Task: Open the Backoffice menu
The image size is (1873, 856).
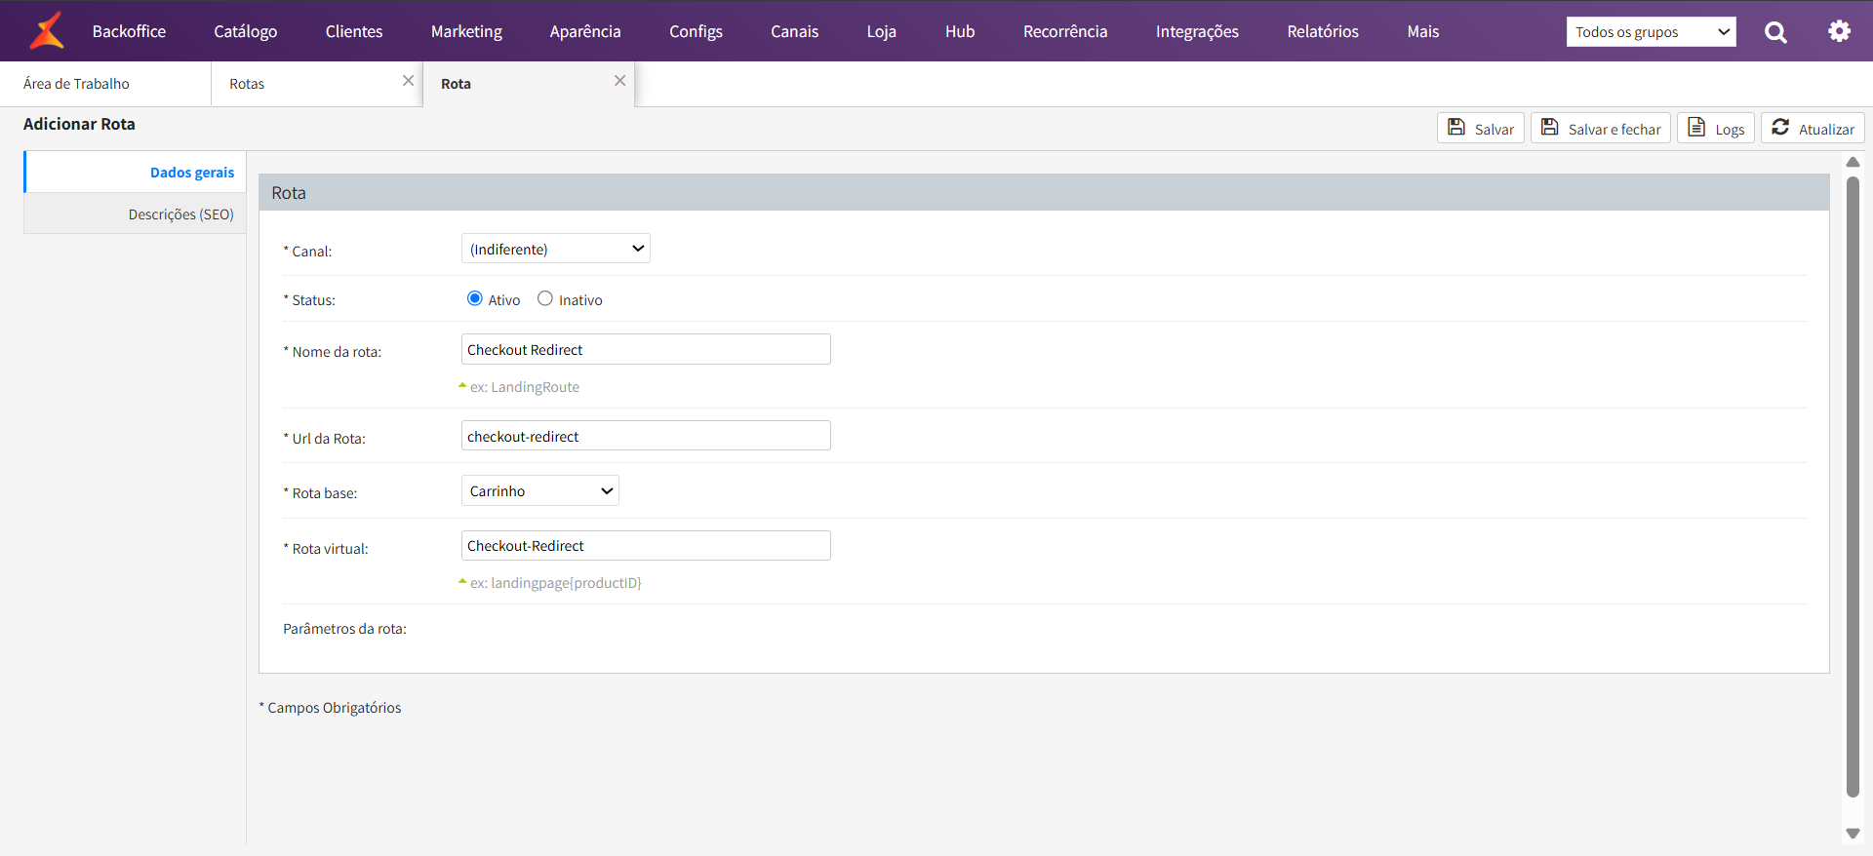Action: click(x=129, y=31)
